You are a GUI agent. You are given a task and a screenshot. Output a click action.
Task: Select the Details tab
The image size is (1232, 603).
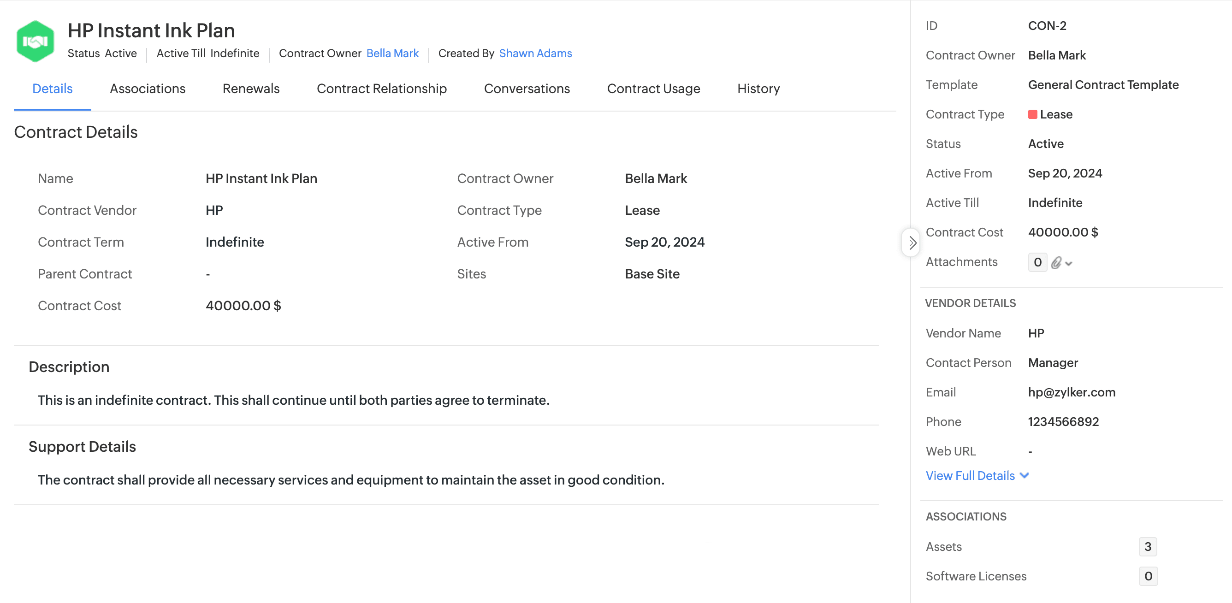click(52, 89)
